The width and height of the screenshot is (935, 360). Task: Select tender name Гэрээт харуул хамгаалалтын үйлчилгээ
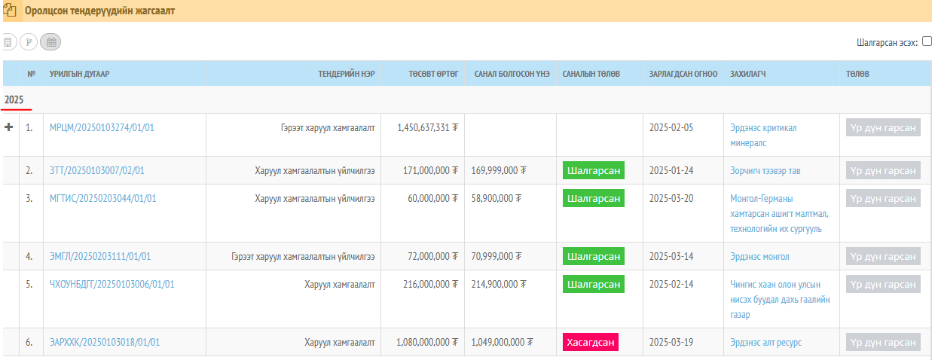(x=303, y=256)
